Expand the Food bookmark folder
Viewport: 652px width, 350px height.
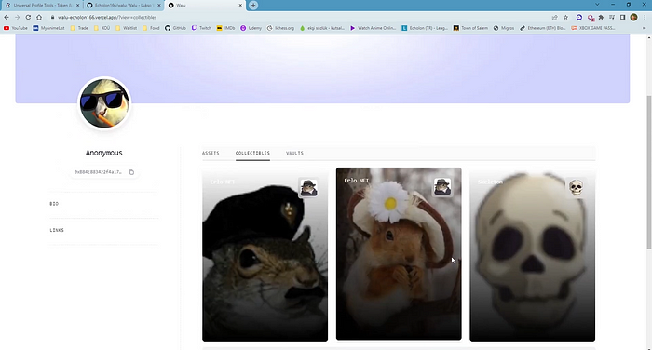[151, 28]
